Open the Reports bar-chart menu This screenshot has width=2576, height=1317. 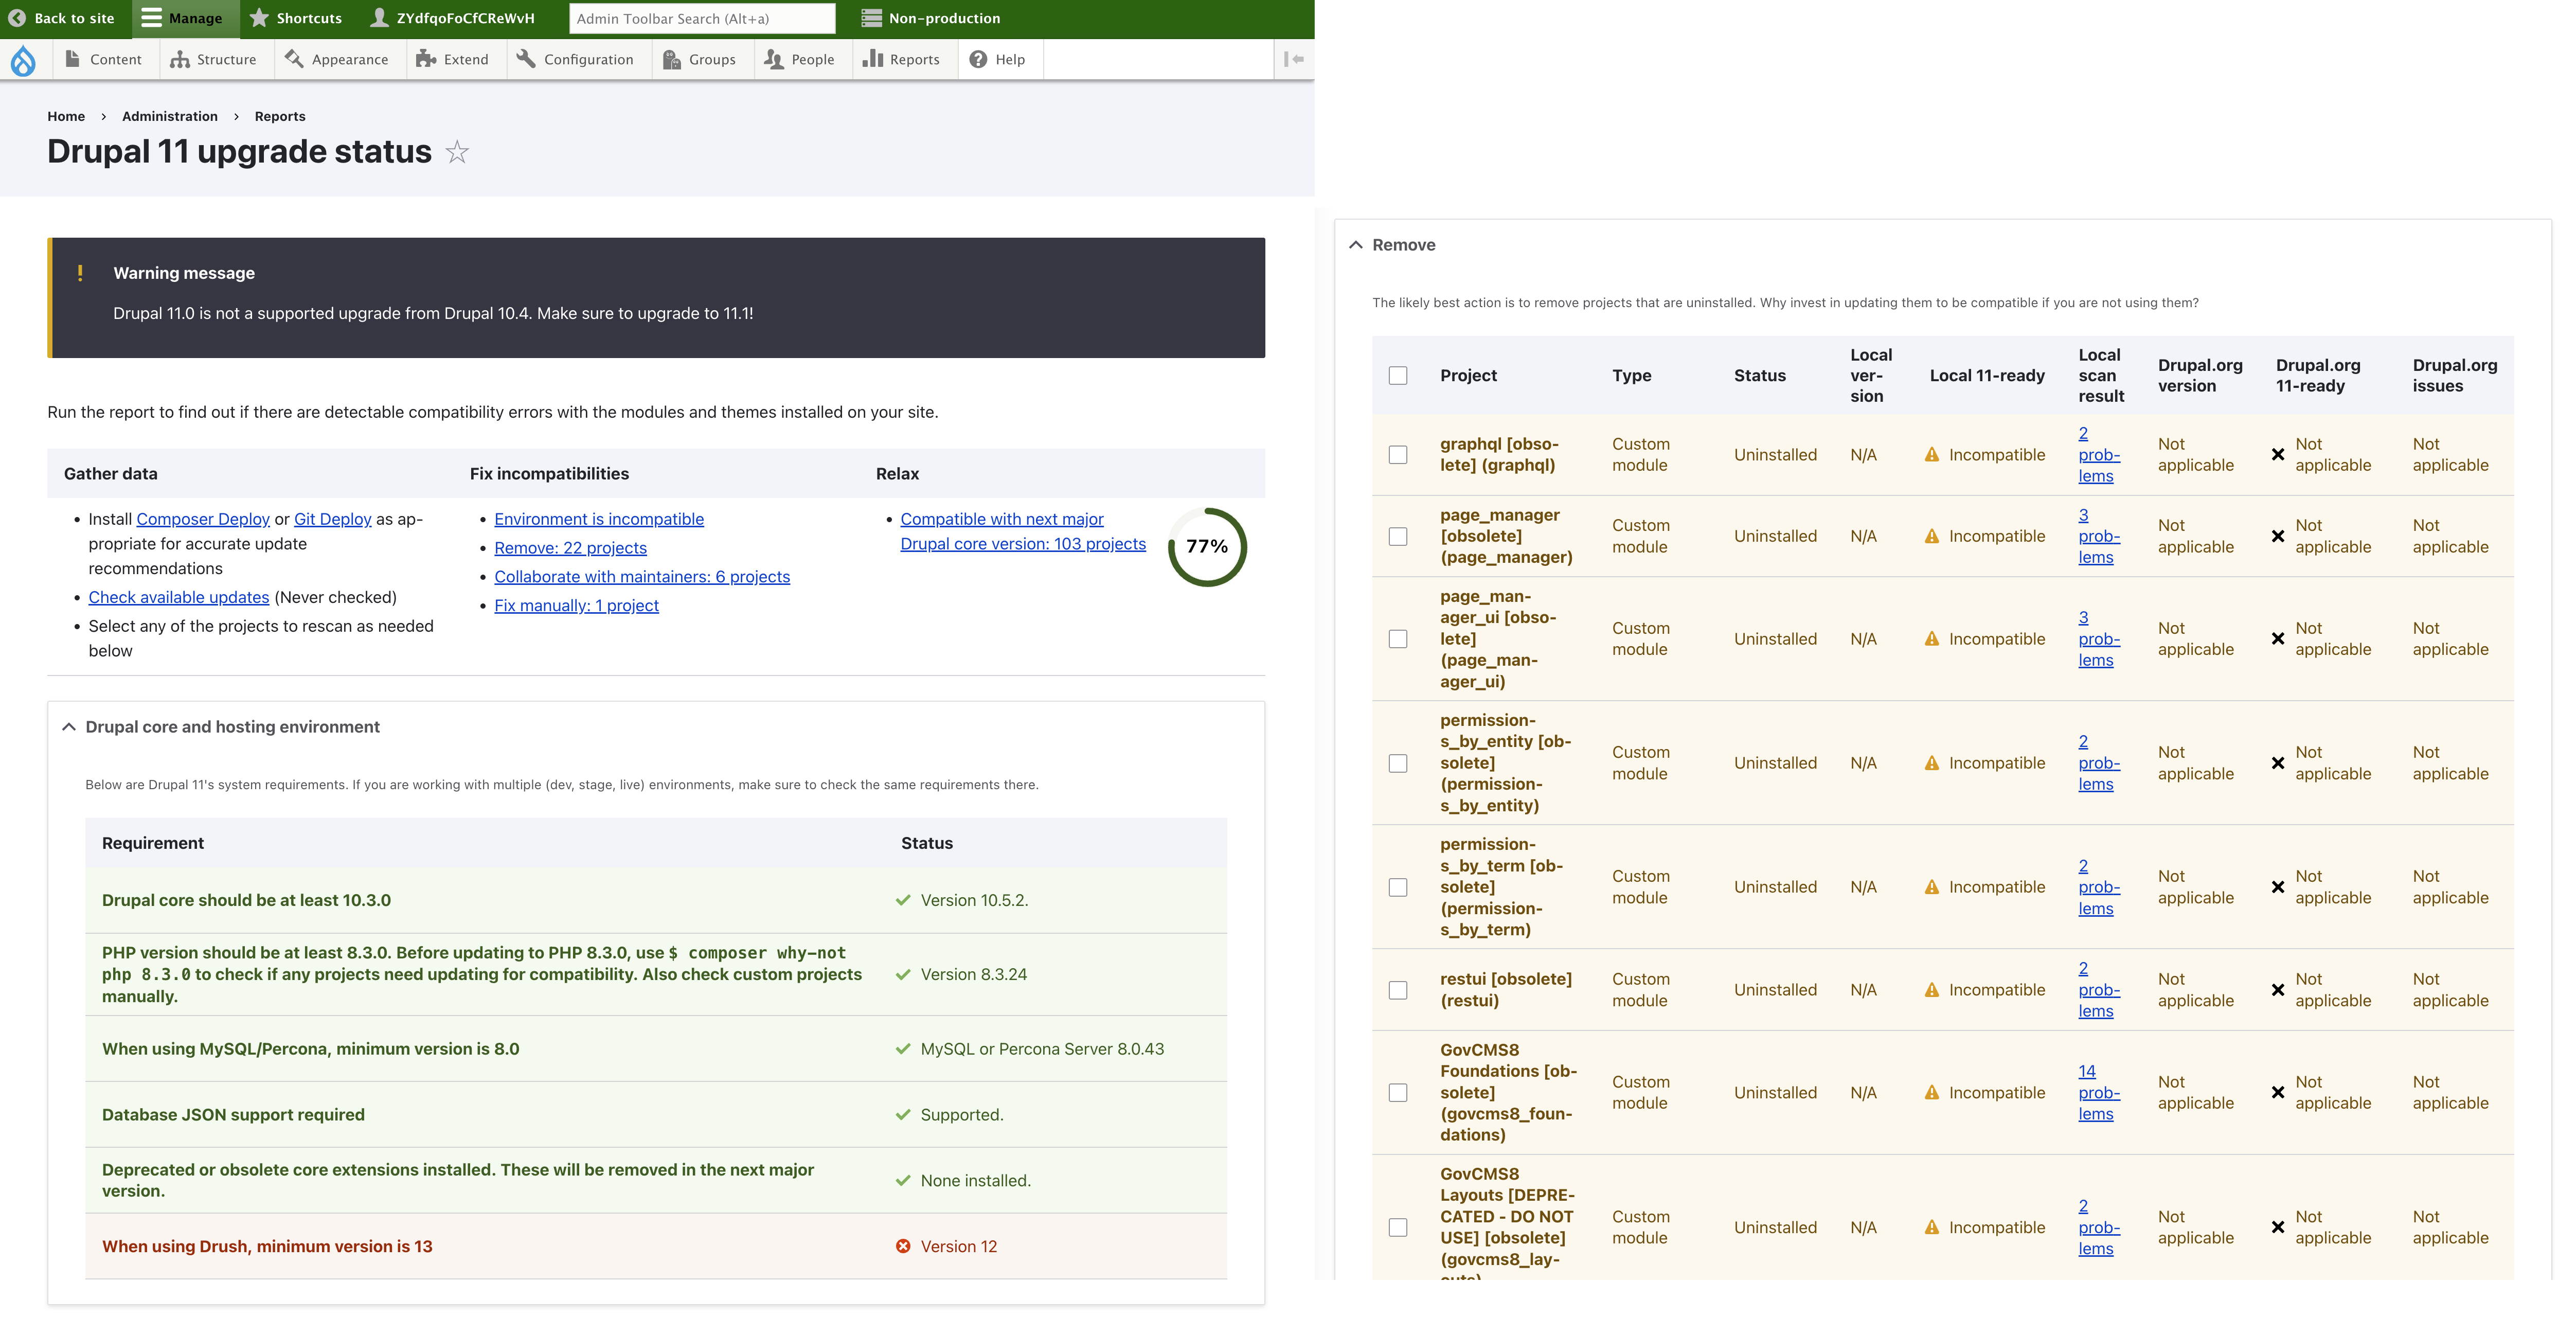point(901,59)
